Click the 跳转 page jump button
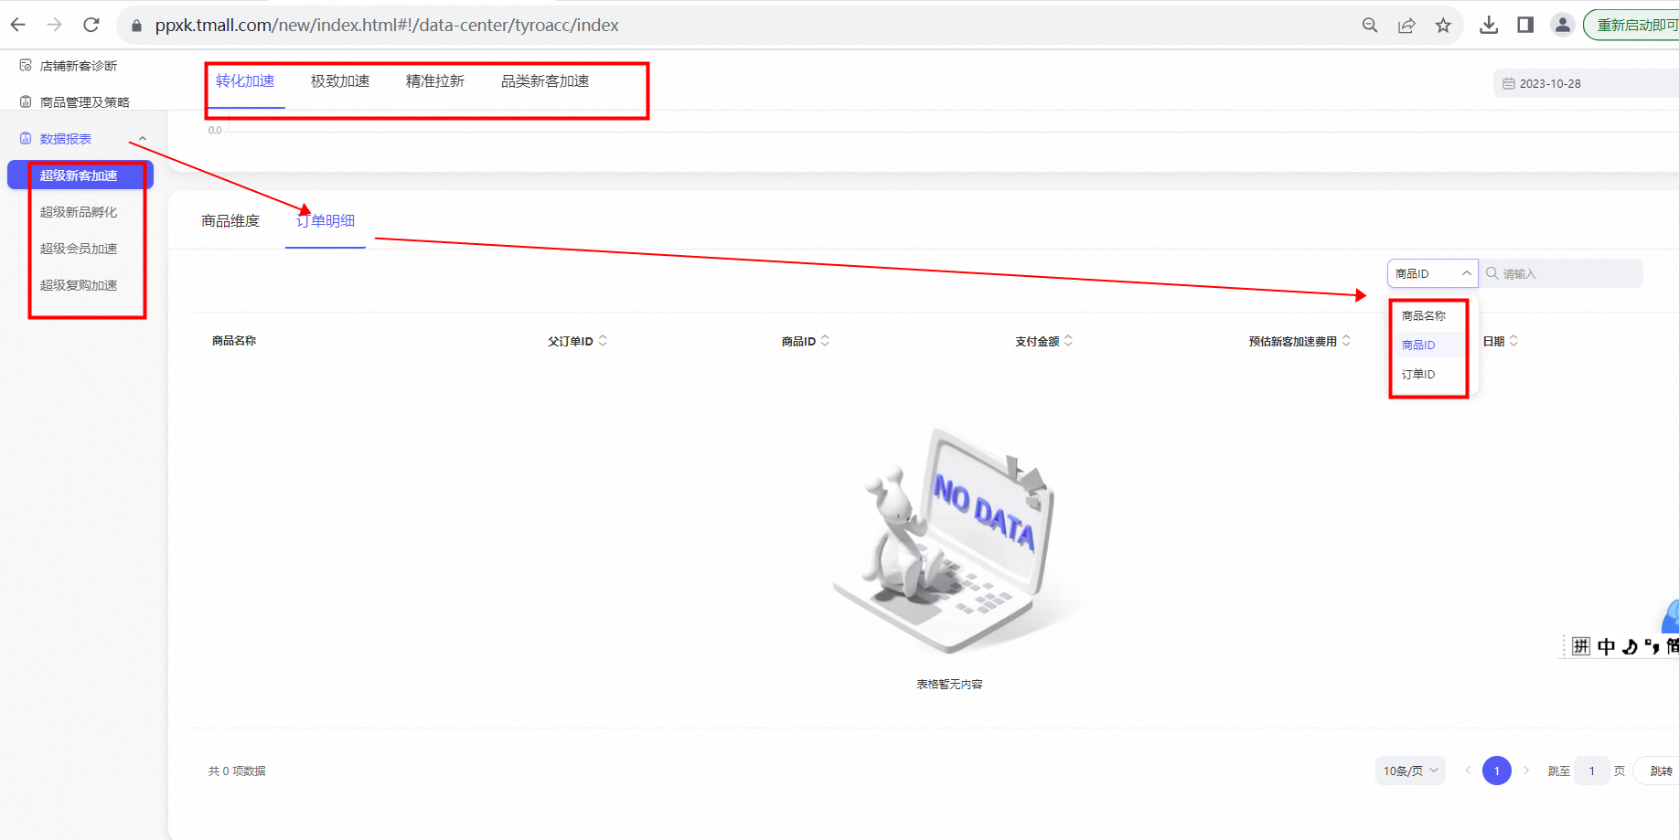The height and width of the screenshot is (840, 1679). 1660,771
